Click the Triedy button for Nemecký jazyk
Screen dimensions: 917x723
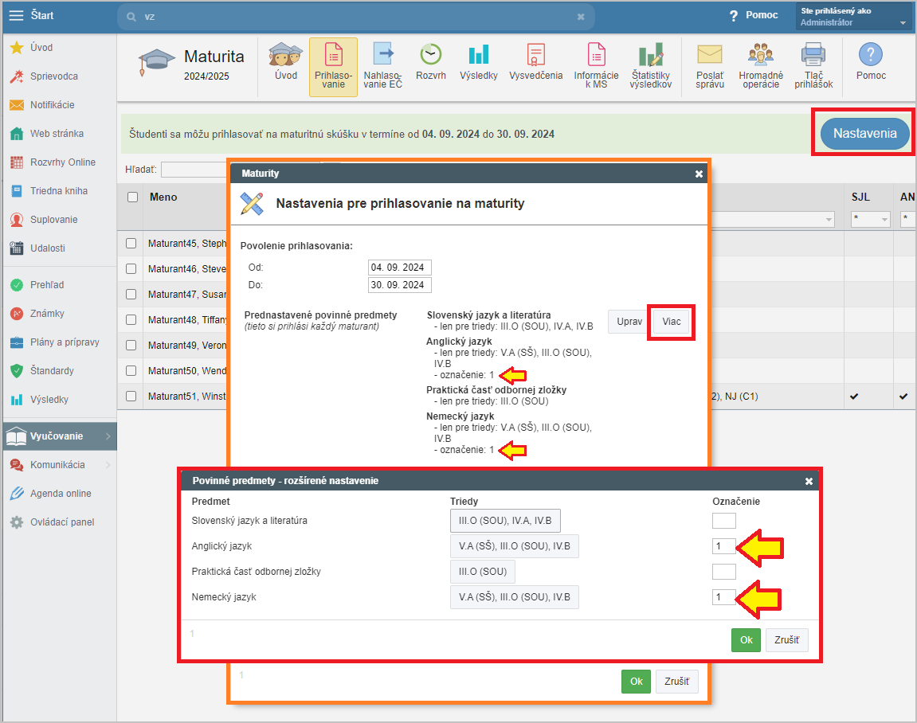point(514,597)
